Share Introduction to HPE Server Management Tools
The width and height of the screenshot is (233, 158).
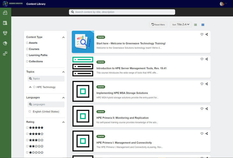(x=207, y=59)
